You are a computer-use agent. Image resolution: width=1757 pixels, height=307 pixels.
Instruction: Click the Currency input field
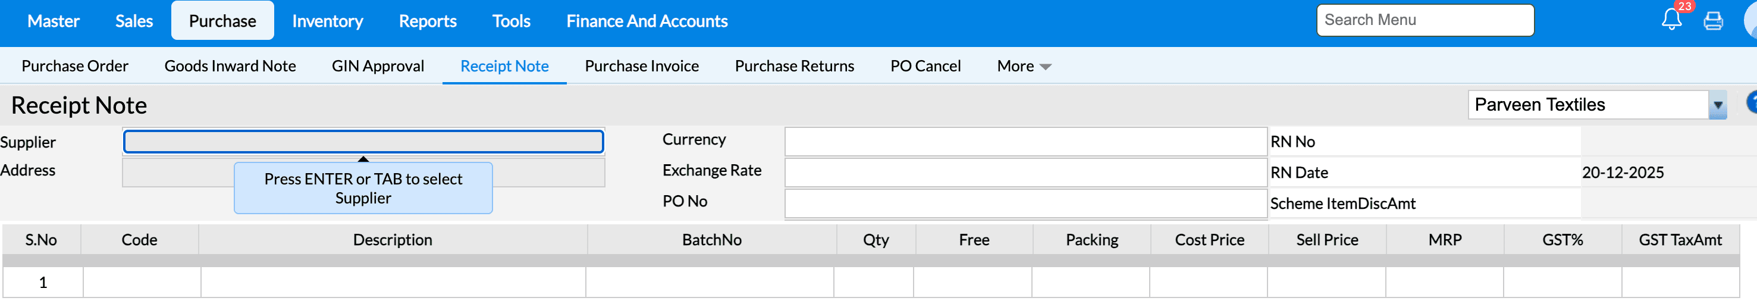pyautogui.click(x=1025, y=142)
